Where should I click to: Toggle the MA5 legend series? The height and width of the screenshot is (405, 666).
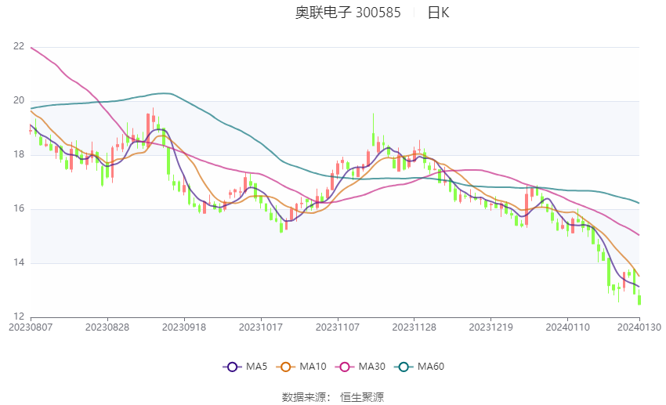245,367
